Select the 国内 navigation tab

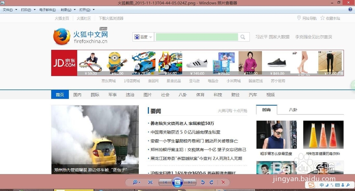pyautogui.click(x=77, y=95)
